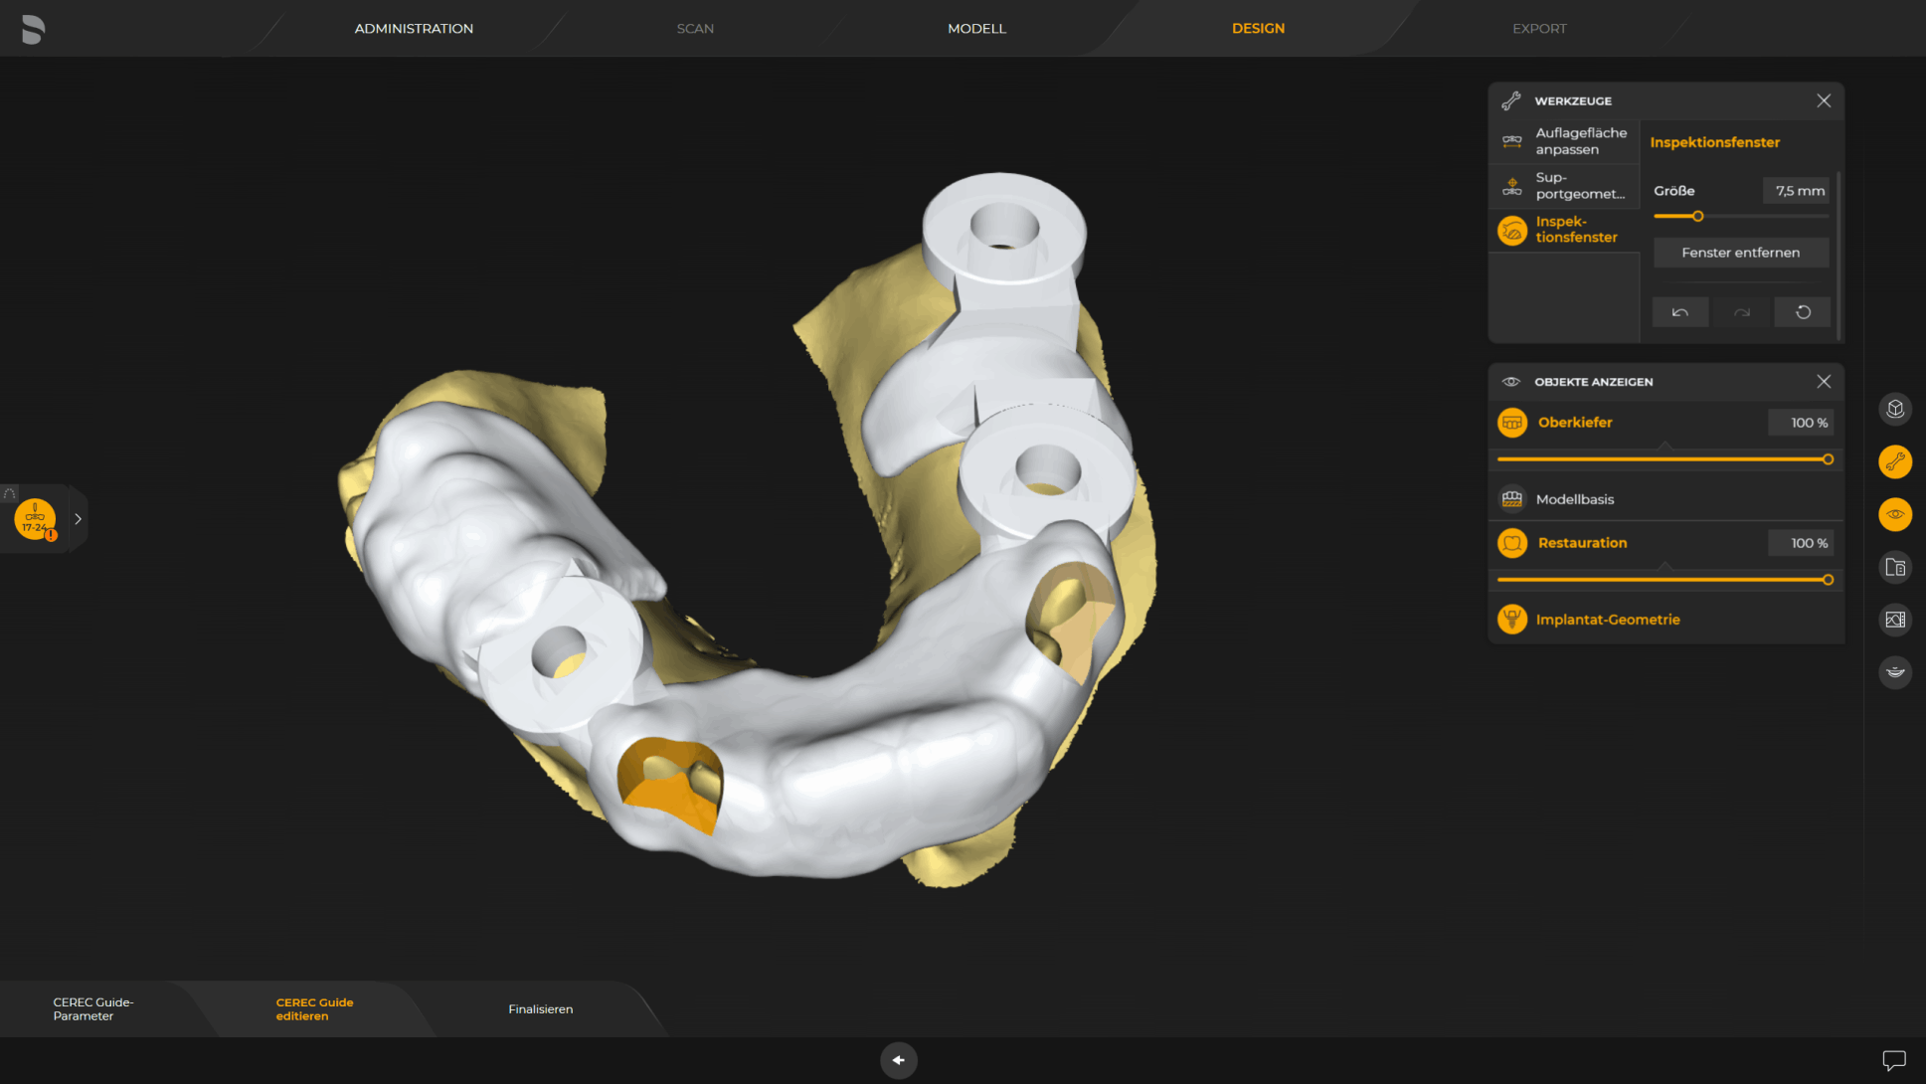This screenshot has width=1926, height=1084.
Task: Open the jaw analysis sidebar icon
Action: (1895, 672)
